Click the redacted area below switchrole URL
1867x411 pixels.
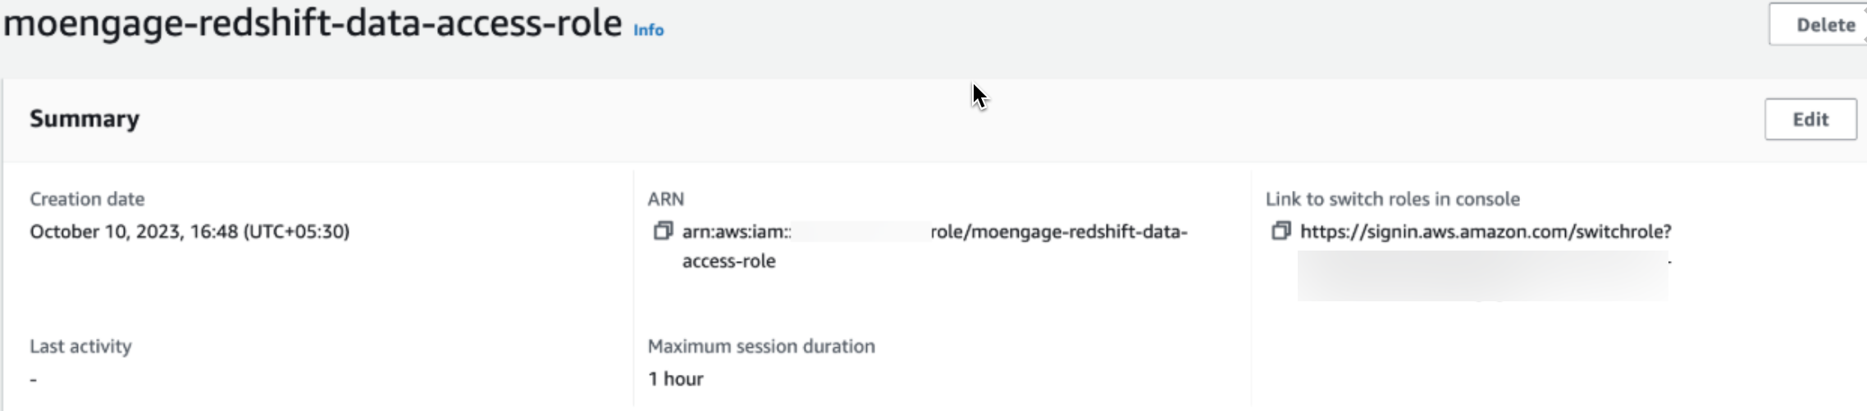point(1481,276)
